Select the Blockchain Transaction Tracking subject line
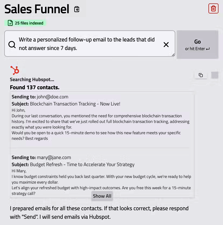The height and width of the screenshot is (225, 223). click(75, 104)
